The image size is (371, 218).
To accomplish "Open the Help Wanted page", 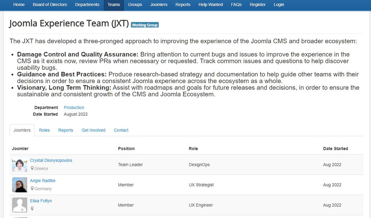I will (x=211, y=5).
